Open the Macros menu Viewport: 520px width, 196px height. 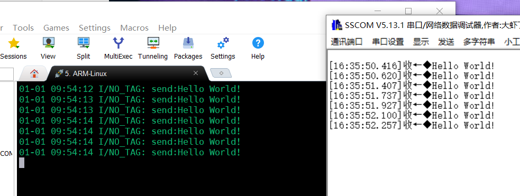(135, 28)
